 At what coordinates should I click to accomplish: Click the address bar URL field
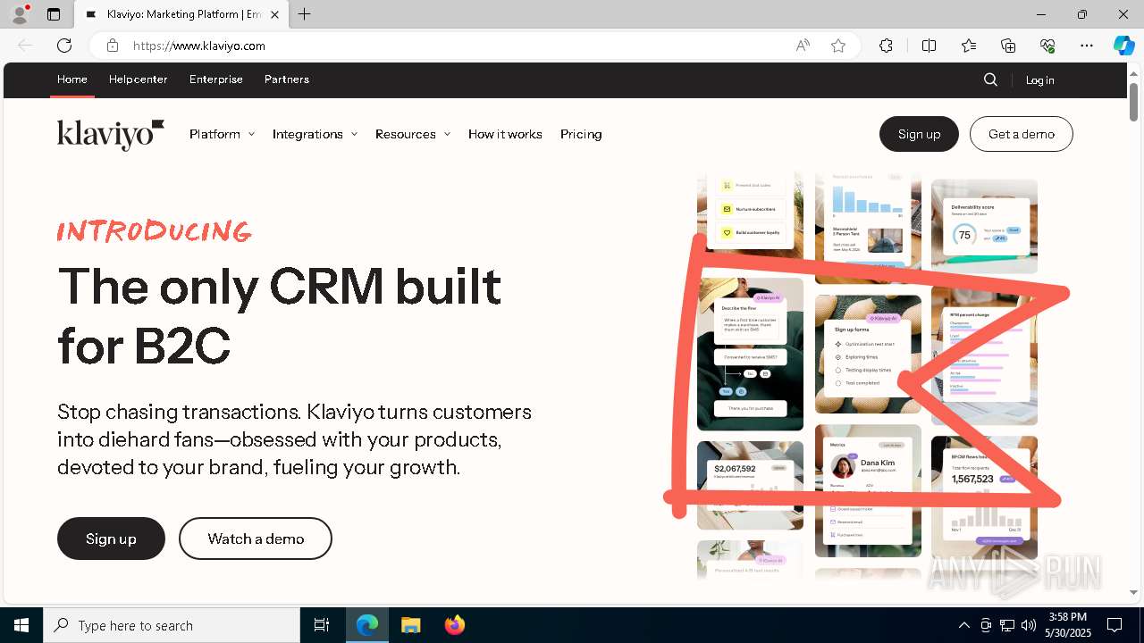click(x=456, y=46)
